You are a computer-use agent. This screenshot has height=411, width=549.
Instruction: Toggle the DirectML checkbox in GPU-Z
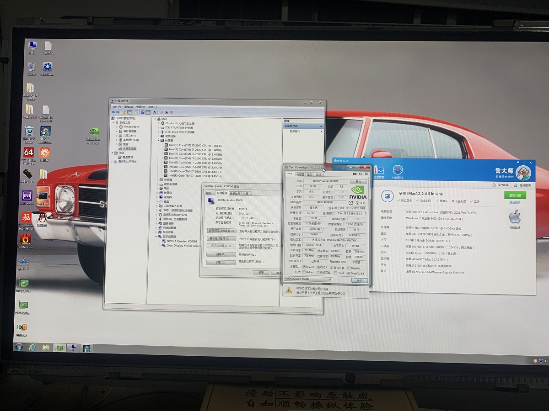349,268
